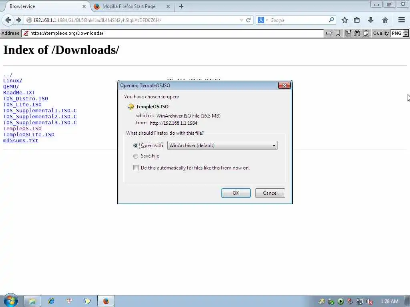Go forward with the Firefox forward arrow
Screen dimensions: 410x307
18,20
